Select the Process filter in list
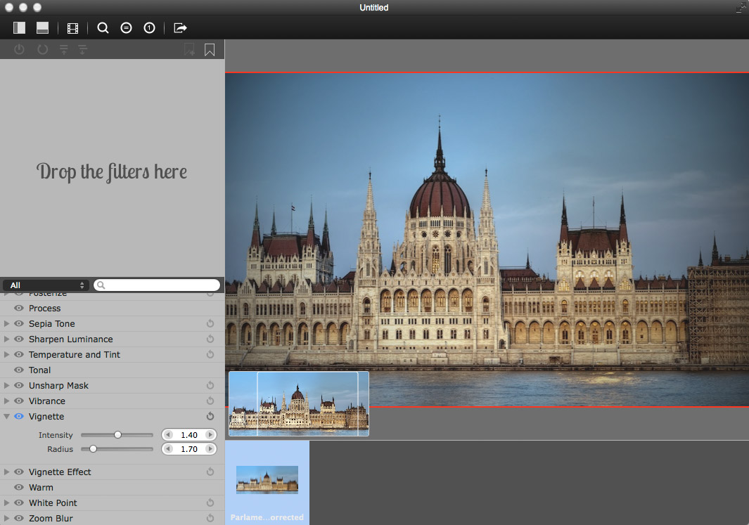The width and height of the screenshot is (749, 525). click(44, 309)
